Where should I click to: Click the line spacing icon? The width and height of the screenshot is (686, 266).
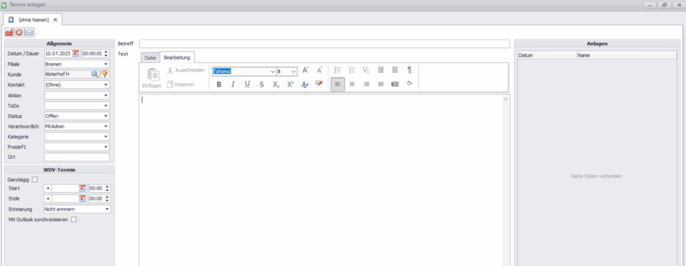click(x=395, y=84)
